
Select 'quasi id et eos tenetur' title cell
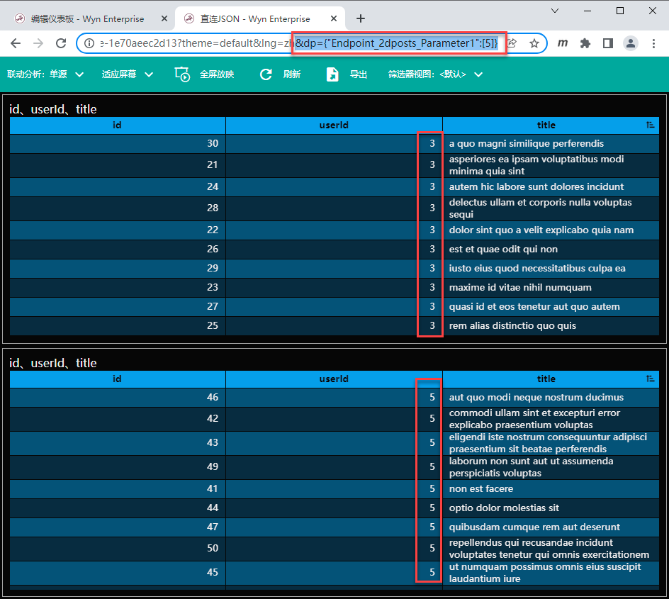pyautogui.click(x=551, y=307)
